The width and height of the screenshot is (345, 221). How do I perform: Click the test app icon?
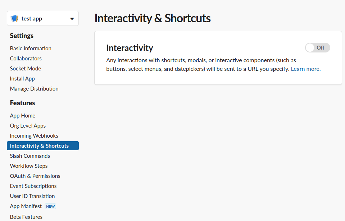pyautogui.click(x=14, y=18)
